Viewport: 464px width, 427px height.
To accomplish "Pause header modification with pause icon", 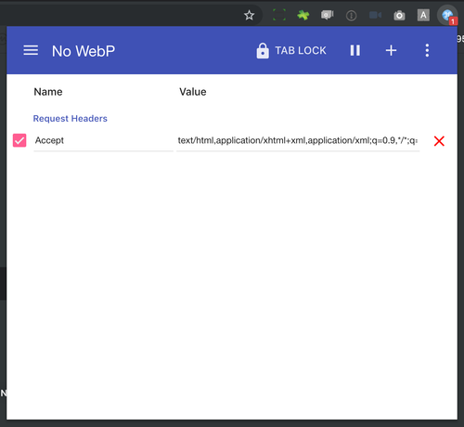I will point(354,50).
